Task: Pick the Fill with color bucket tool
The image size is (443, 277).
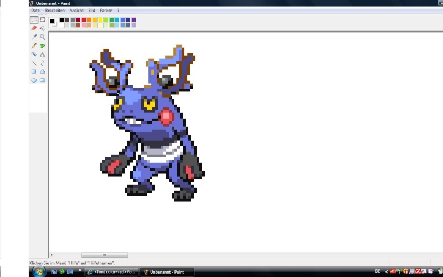Action: pos(43,28)
